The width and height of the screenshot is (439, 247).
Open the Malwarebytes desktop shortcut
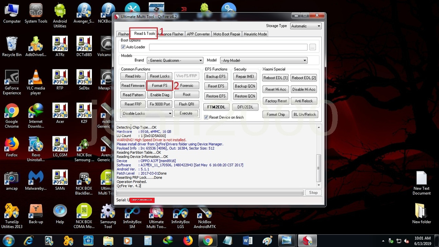coord(36,180)
